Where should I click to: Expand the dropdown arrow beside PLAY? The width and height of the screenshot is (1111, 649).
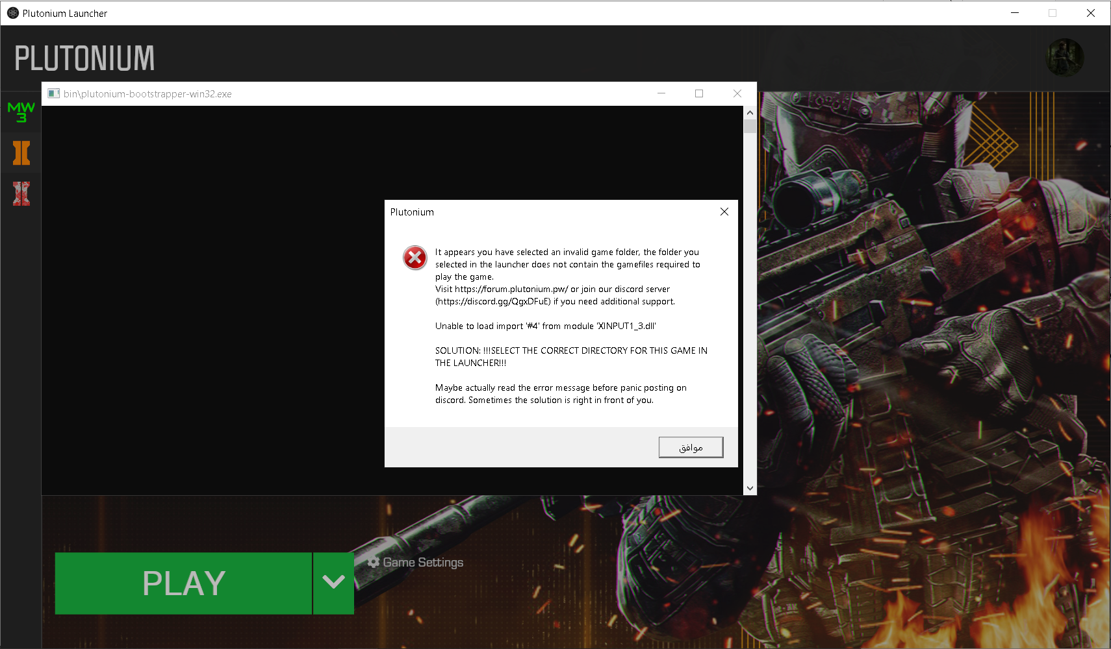[334, 583]
